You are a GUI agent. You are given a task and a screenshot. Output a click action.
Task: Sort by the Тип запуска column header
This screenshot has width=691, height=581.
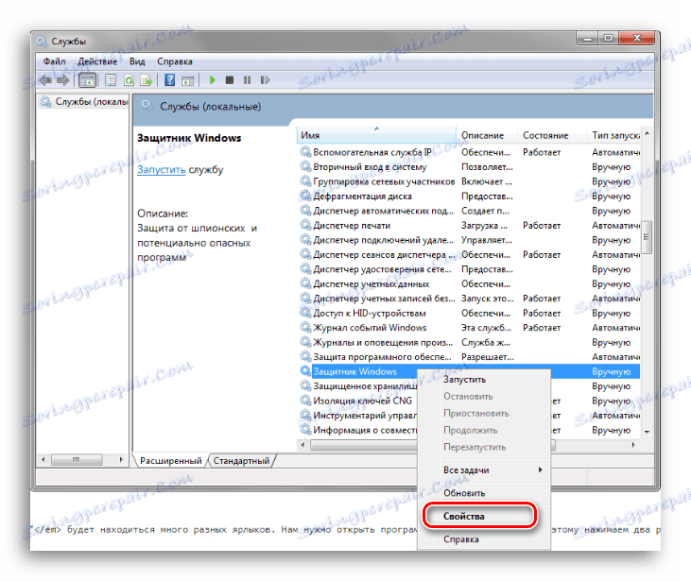tap(614, 135)
